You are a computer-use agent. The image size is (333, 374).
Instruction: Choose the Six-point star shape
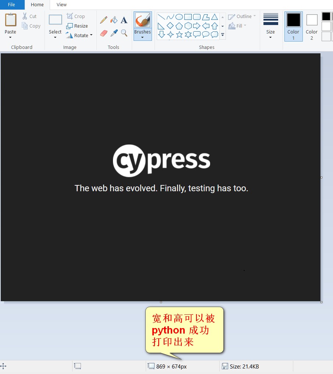pyautogui.click(x=188, y=35)
